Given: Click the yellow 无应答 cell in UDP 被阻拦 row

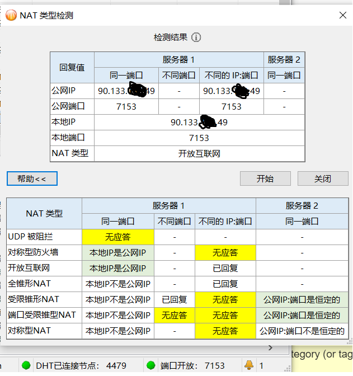Looking at the screenshot, I should tap(118, 237).
